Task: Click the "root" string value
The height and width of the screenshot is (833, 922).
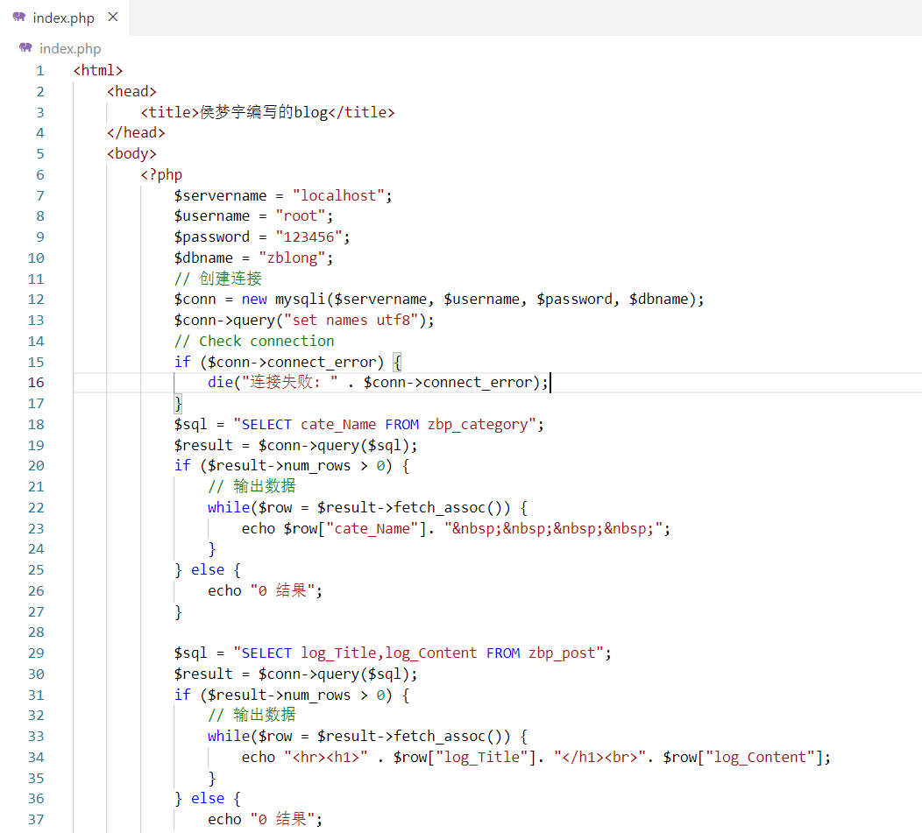Action: click(301, 216)
